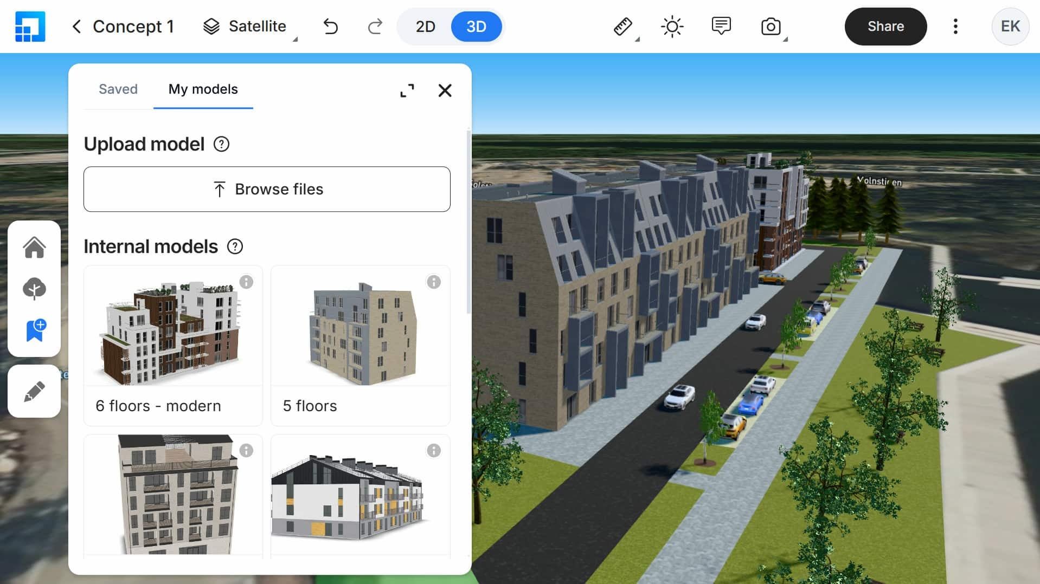Open the sunlight and shadow settings
1040x584 pixels.
(x=672, y=25)
